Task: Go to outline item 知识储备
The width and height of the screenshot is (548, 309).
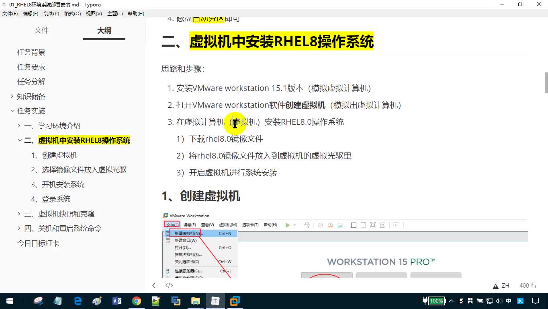Action: [31, 97]
